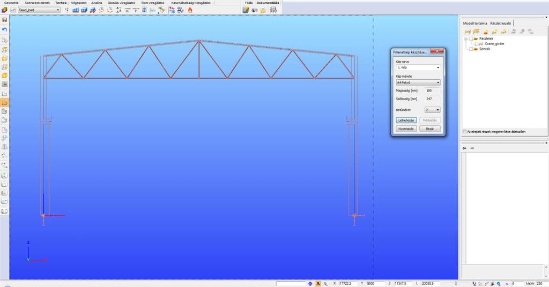Image resolution: width=549 pixels, height=287 pixels.
Task: Click the blue surface load icon
Action: coord(84,10)
